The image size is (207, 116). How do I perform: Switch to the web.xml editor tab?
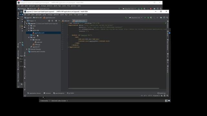coord(66,21)
